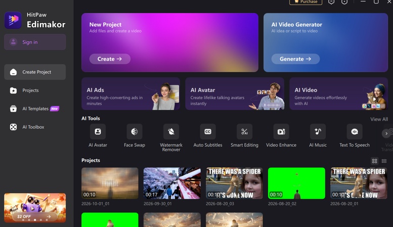
Task: Open project 2026-10-01_01 thumbnail
Action: (110, 183)
